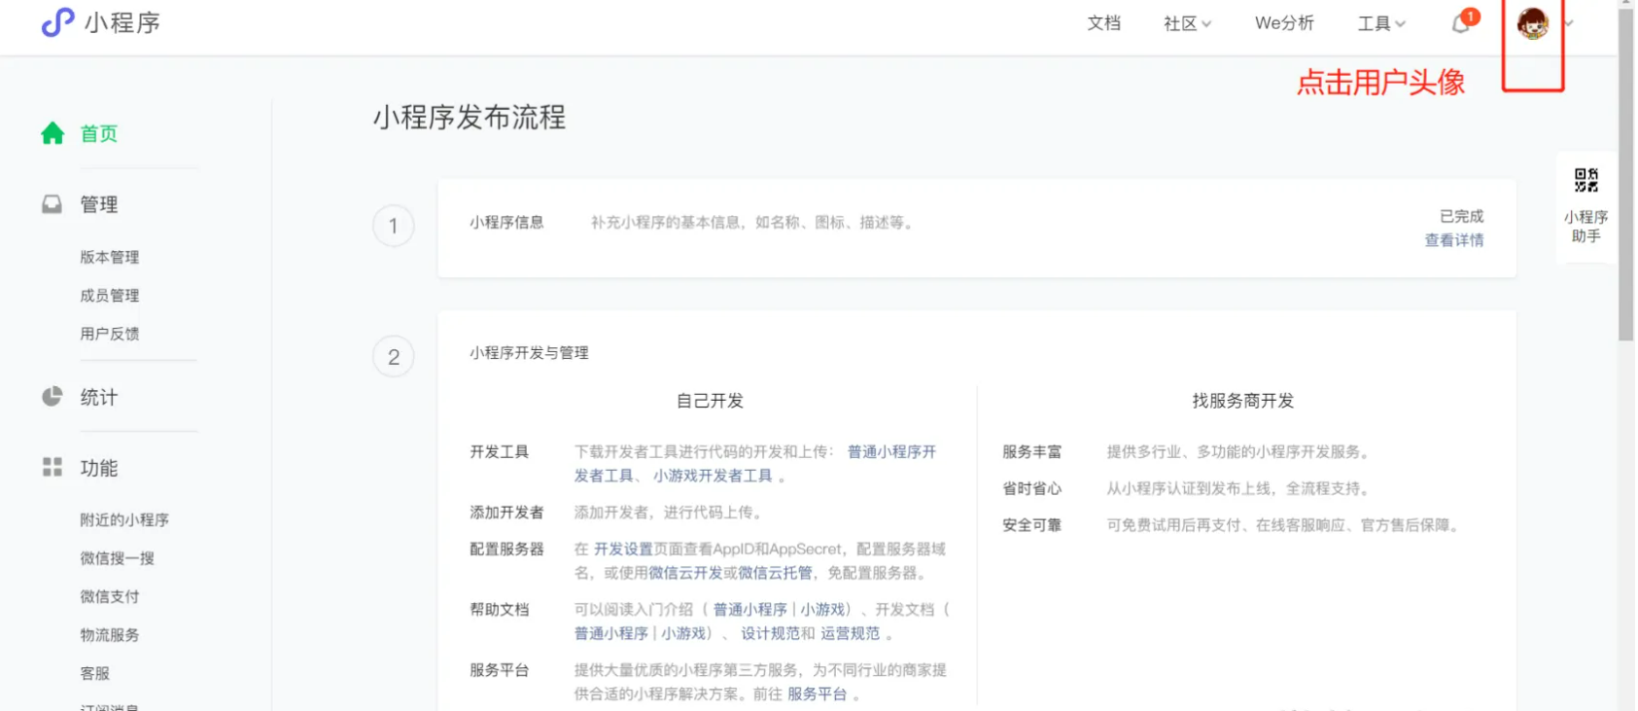Viewport: 1638px width, 711px height.
Task: Click the page vertical scrollbar
Action: (1625, 175)
